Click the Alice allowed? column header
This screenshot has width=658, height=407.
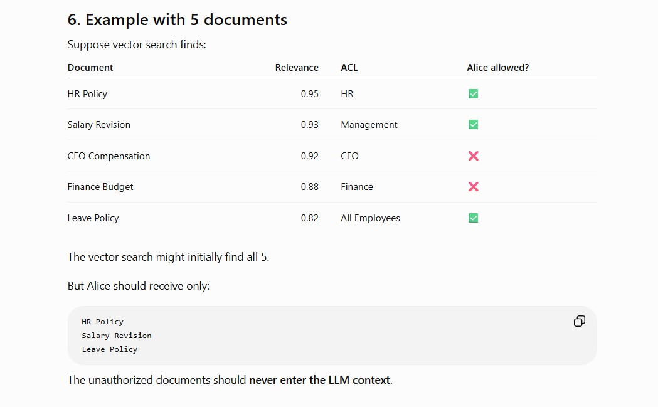coord(497,68)
